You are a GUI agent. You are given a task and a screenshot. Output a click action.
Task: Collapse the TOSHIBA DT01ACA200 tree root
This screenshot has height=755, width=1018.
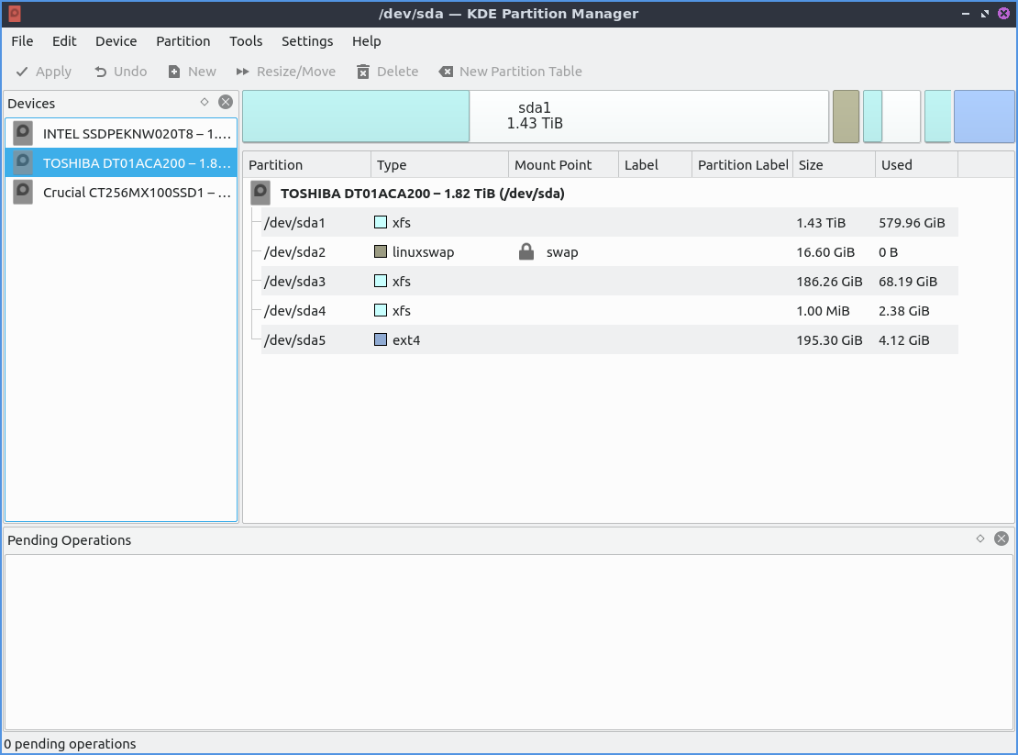point(261,194)
